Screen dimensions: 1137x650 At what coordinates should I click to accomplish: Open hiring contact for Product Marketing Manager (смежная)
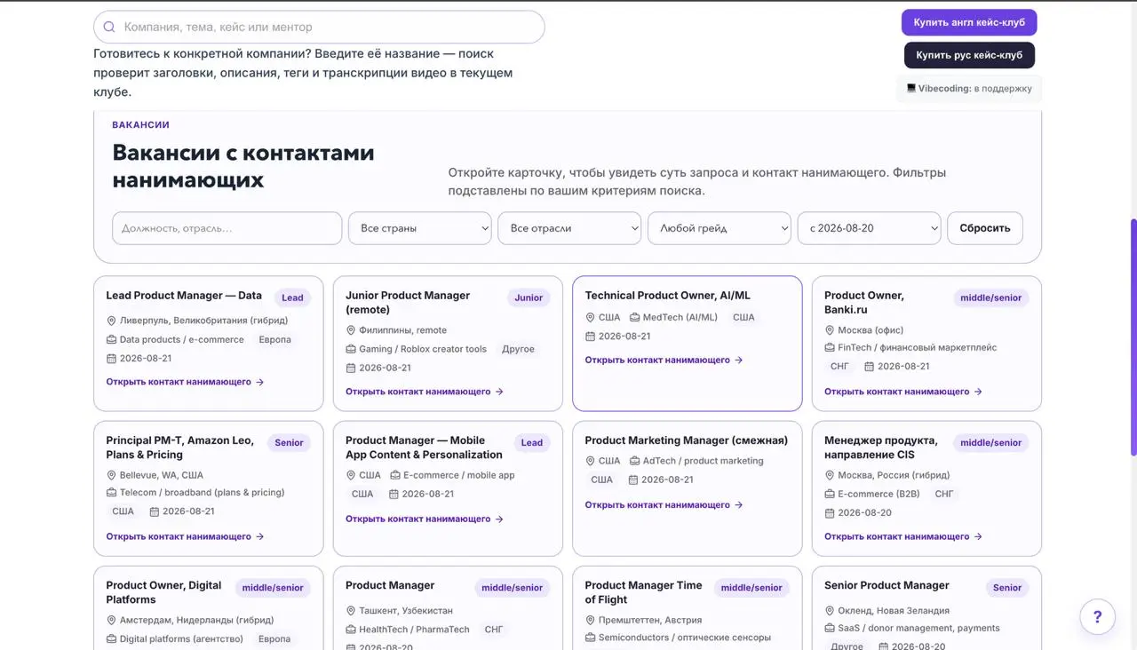(x=664, y=505)
